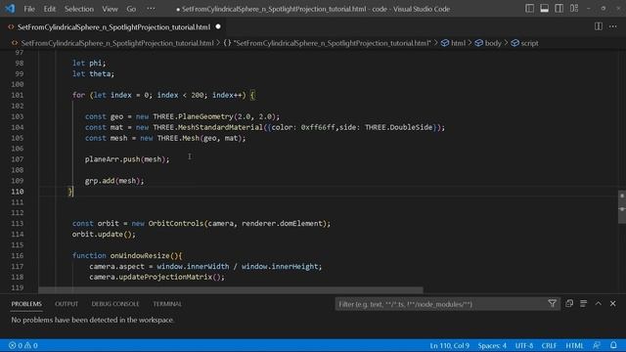Switch to the PROBLEMS panel tab

click(26, 304)
